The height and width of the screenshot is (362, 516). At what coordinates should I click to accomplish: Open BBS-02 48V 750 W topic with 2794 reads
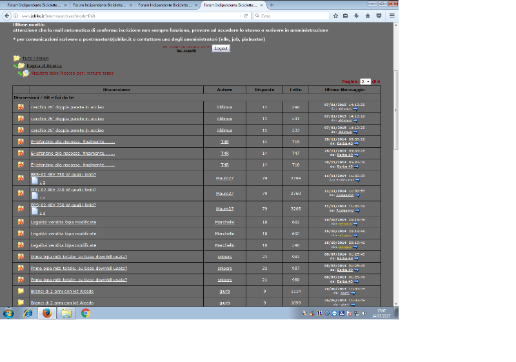tap(63, 174)
